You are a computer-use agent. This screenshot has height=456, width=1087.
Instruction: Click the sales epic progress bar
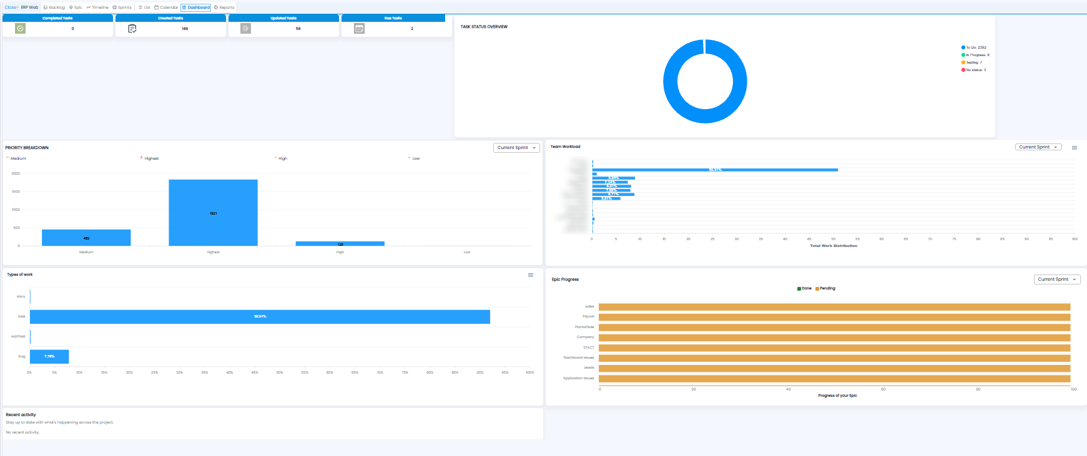click(x=834, y=307)
